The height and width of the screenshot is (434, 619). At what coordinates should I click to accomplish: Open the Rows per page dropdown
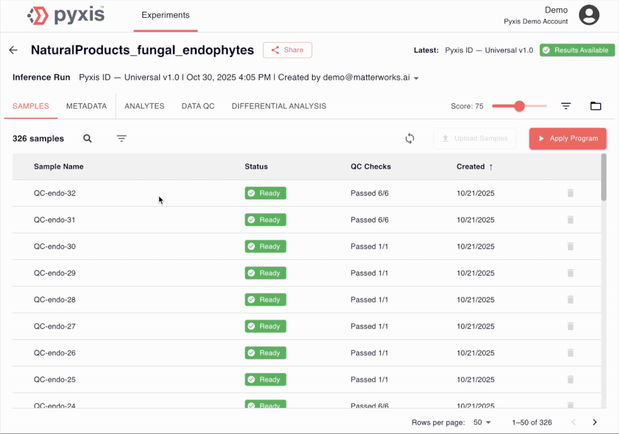(482, 422)
